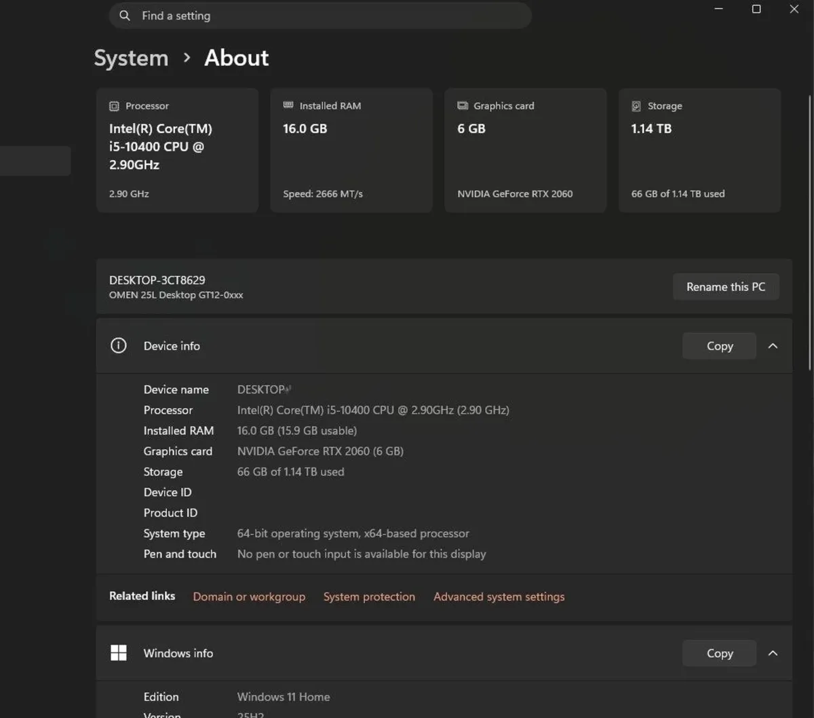The image size is (814, 718).
Task: Click the About page heading
Action: [x=237, y=58]
